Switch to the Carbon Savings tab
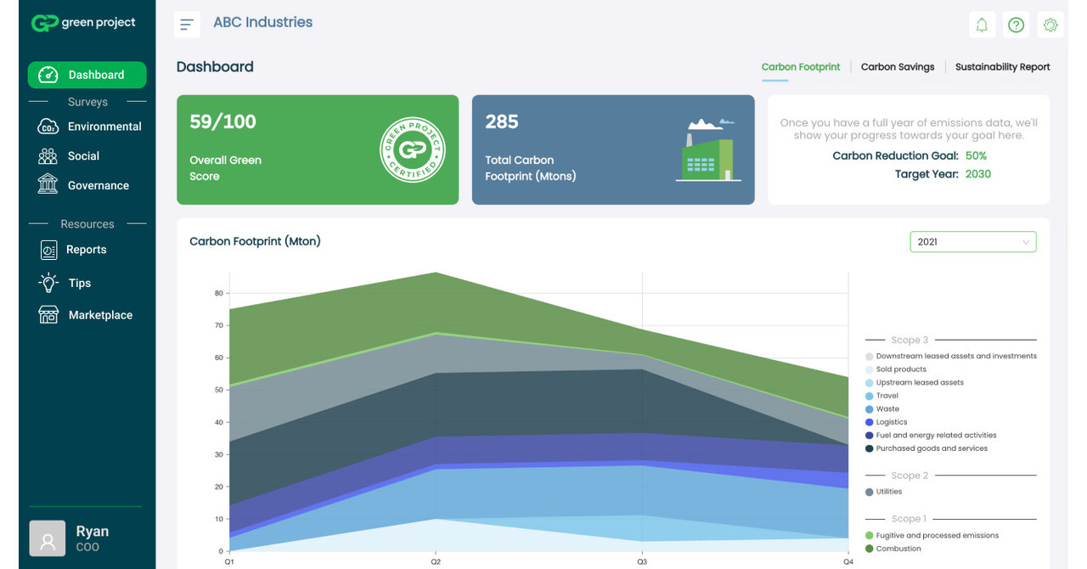The width and height of the screenshot is (1087, 569). click(x=898, y=66)
